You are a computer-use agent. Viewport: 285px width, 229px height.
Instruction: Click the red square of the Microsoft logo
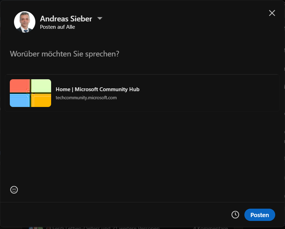click(20, 86)
